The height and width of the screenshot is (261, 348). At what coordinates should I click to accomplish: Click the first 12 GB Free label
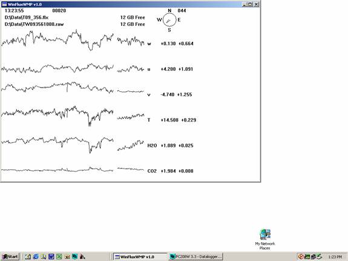click(133, 18)
